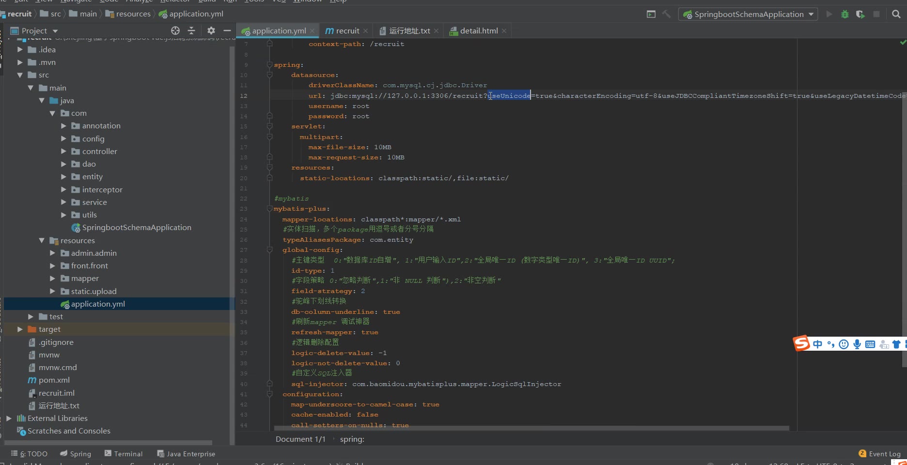Expand the target folder in the tree
The width and height of the screenshot is (907, 465).
(20, 329)
